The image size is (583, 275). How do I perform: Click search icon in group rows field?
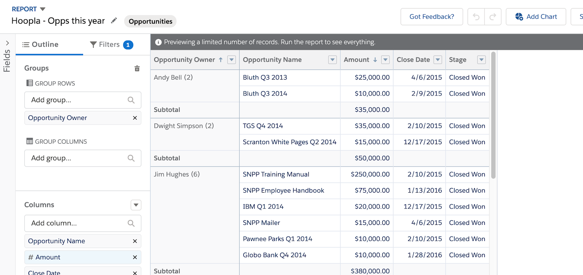131,100
